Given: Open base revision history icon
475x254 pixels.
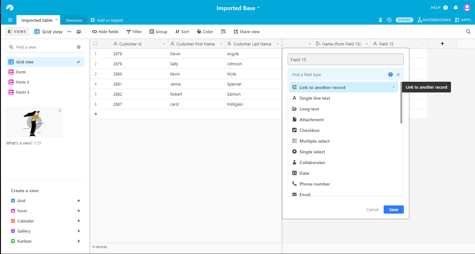Looking at the screenshot, I should pos(389,20).
